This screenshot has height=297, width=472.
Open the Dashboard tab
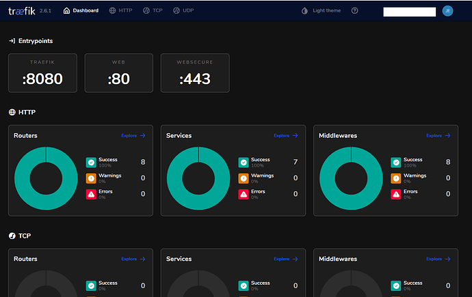pos(81,10)
